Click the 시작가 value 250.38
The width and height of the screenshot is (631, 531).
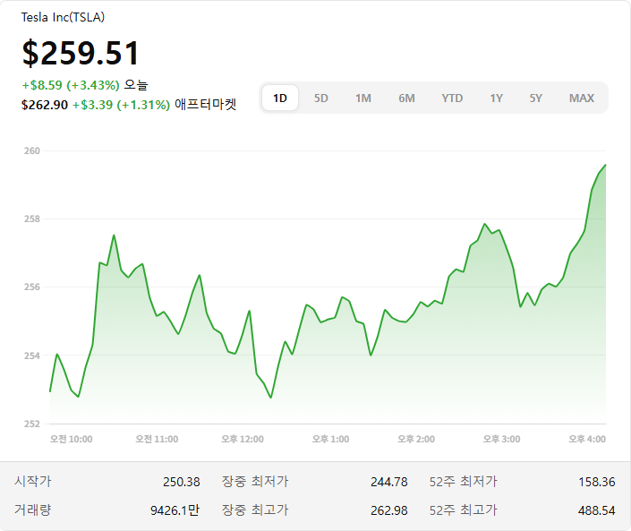[x=182, y=482]
